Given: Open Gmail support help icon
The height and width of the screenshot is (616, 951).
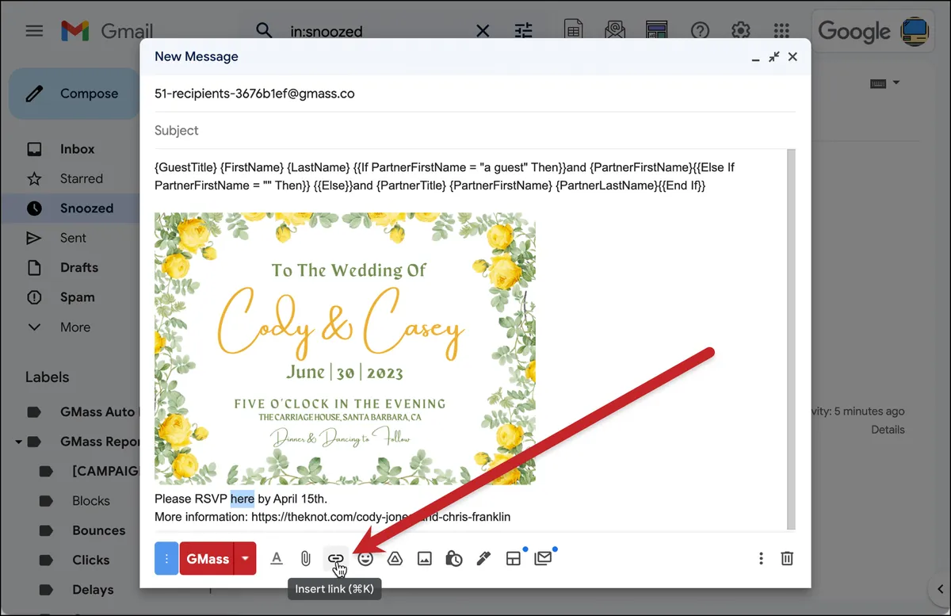Looking at the screenshot, I should pyautogui.click(x=700, y=31).
